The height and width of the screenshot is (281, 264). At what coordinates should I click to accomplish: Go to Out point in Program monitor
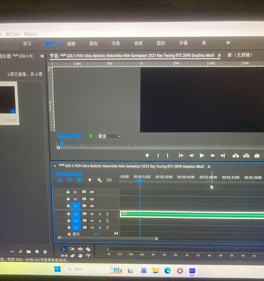point(223,156)
